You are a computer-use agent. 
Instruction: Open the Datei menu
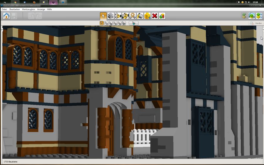point(4,9)
